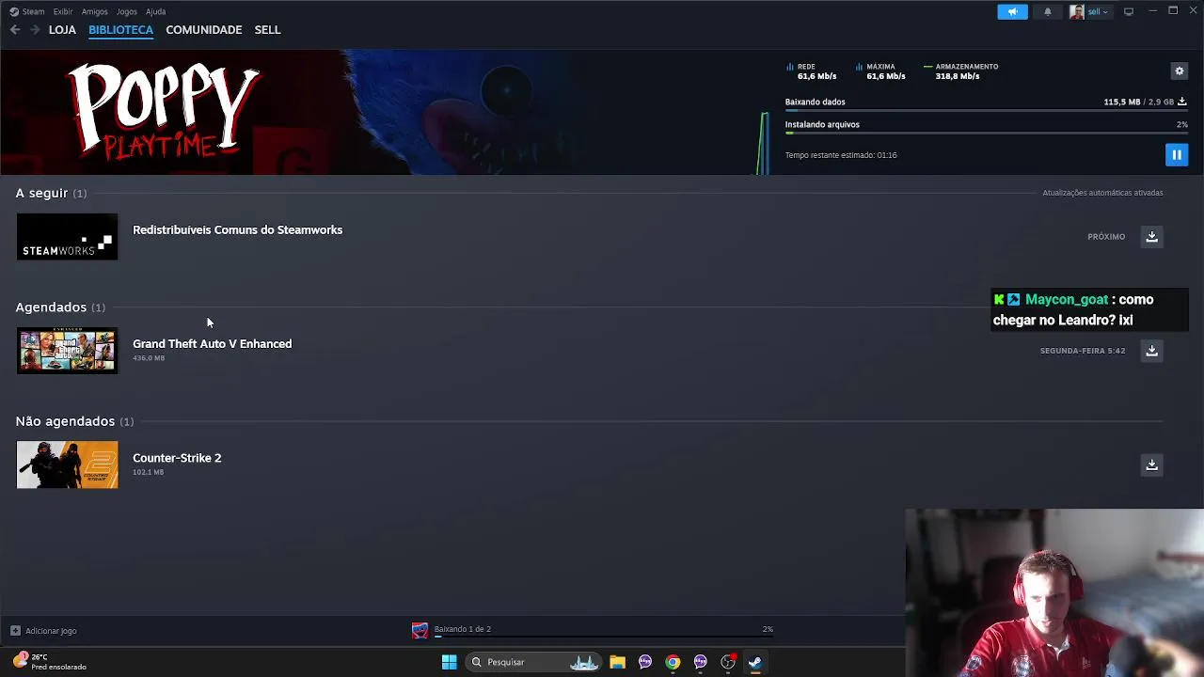Click the ARMAZENAMENTO 318,8 Mb/s stat
Screen dimensions: 1204x677
click(961, 71)
